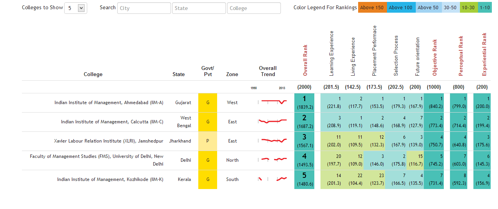Click the yellow G cell for IIM-A

[207, 103]
